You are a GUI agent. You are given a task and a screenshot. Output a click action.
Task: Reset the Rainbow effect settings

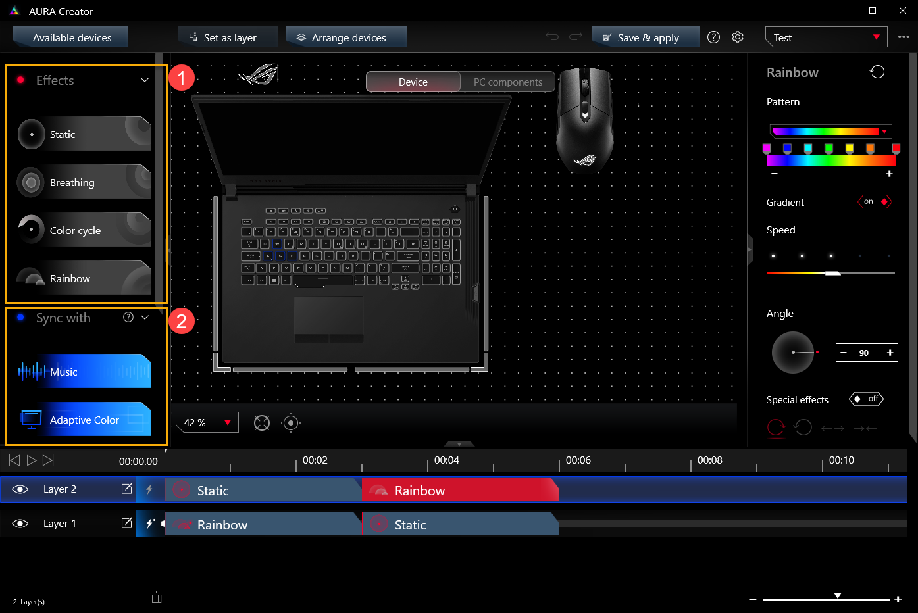pos(877,72)
